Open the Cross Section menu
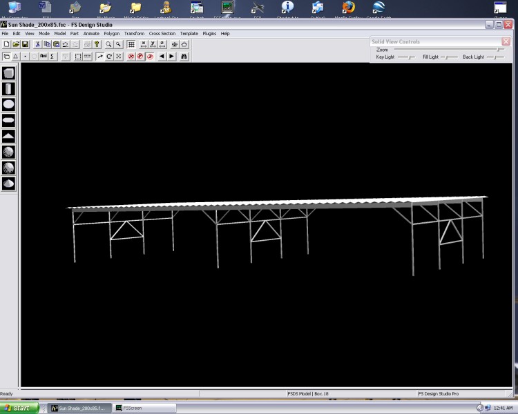518x414 pixels. click(162, 33)
